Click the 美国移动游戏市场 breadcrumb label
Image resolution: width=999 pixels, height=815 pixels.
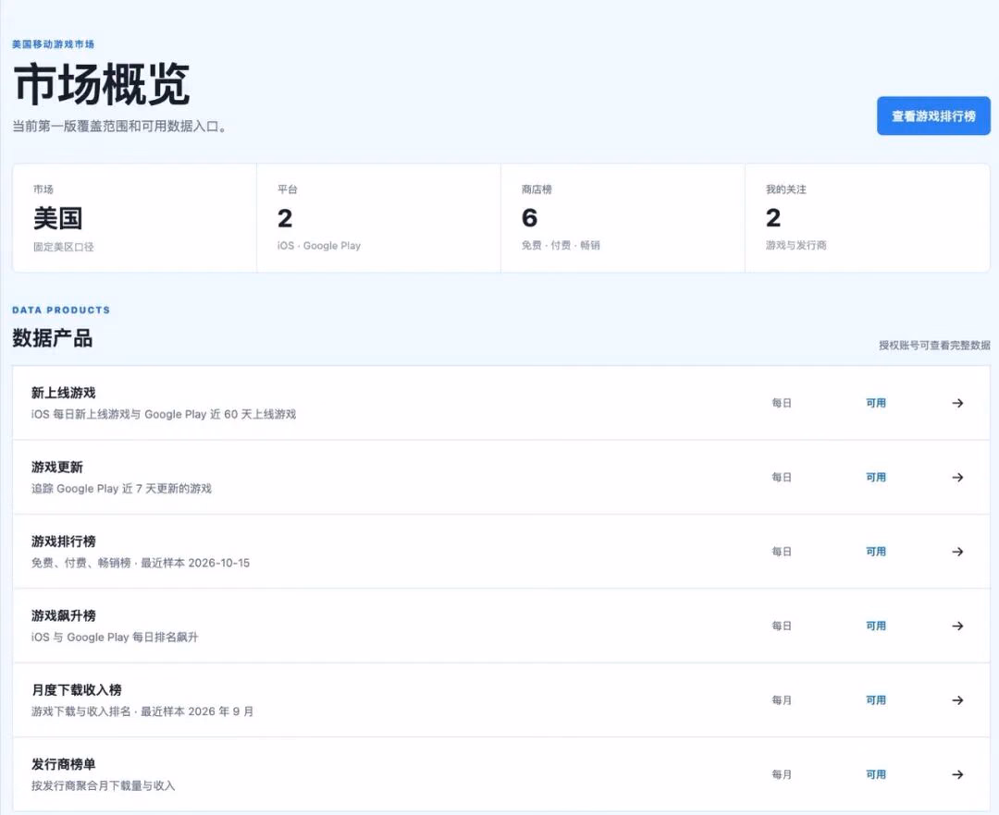click(x=53, y=44)
